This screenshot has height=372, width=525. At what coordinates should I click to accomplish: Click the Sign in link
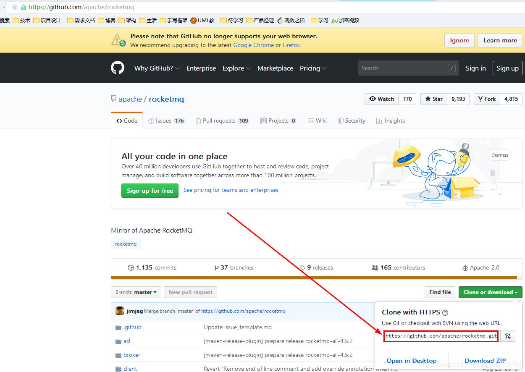[475, 68]
